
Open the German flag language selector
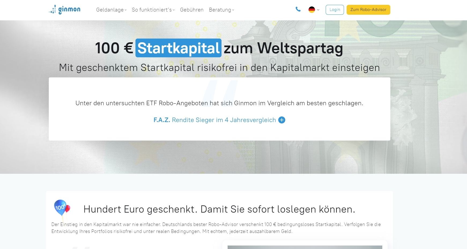(314, 10)
